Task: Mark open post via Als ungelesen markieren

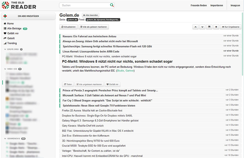Action: (89, 84)
